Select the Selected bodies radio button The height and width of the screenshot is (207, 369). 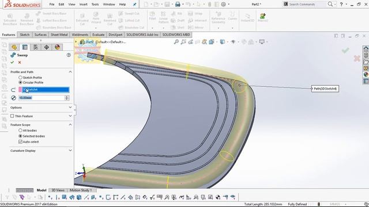pyautogui.click(x=20, y=136)
